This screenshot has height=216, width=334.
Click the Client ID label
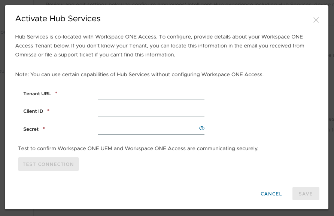[33, 111]
